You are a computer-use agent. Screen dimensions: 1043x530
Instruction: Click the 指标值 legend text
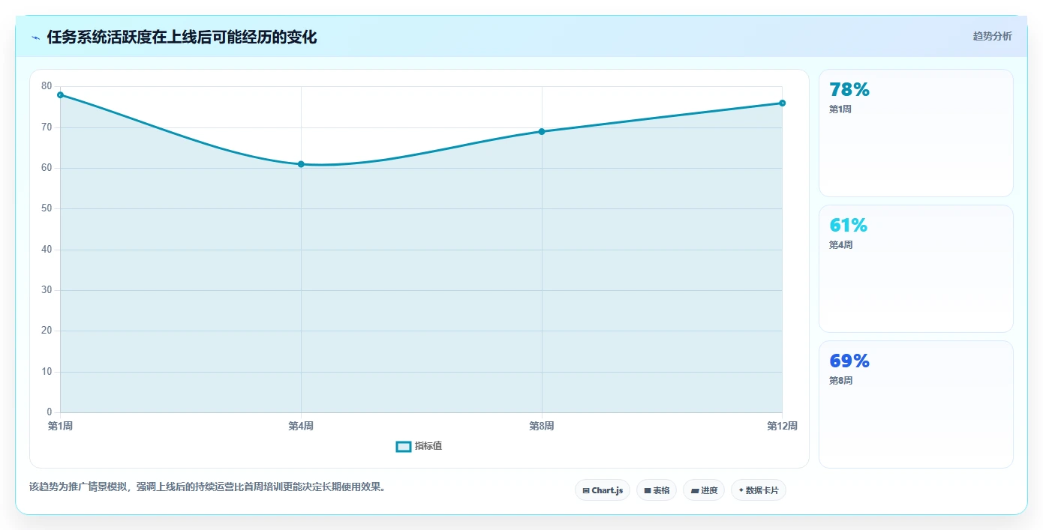428,446
